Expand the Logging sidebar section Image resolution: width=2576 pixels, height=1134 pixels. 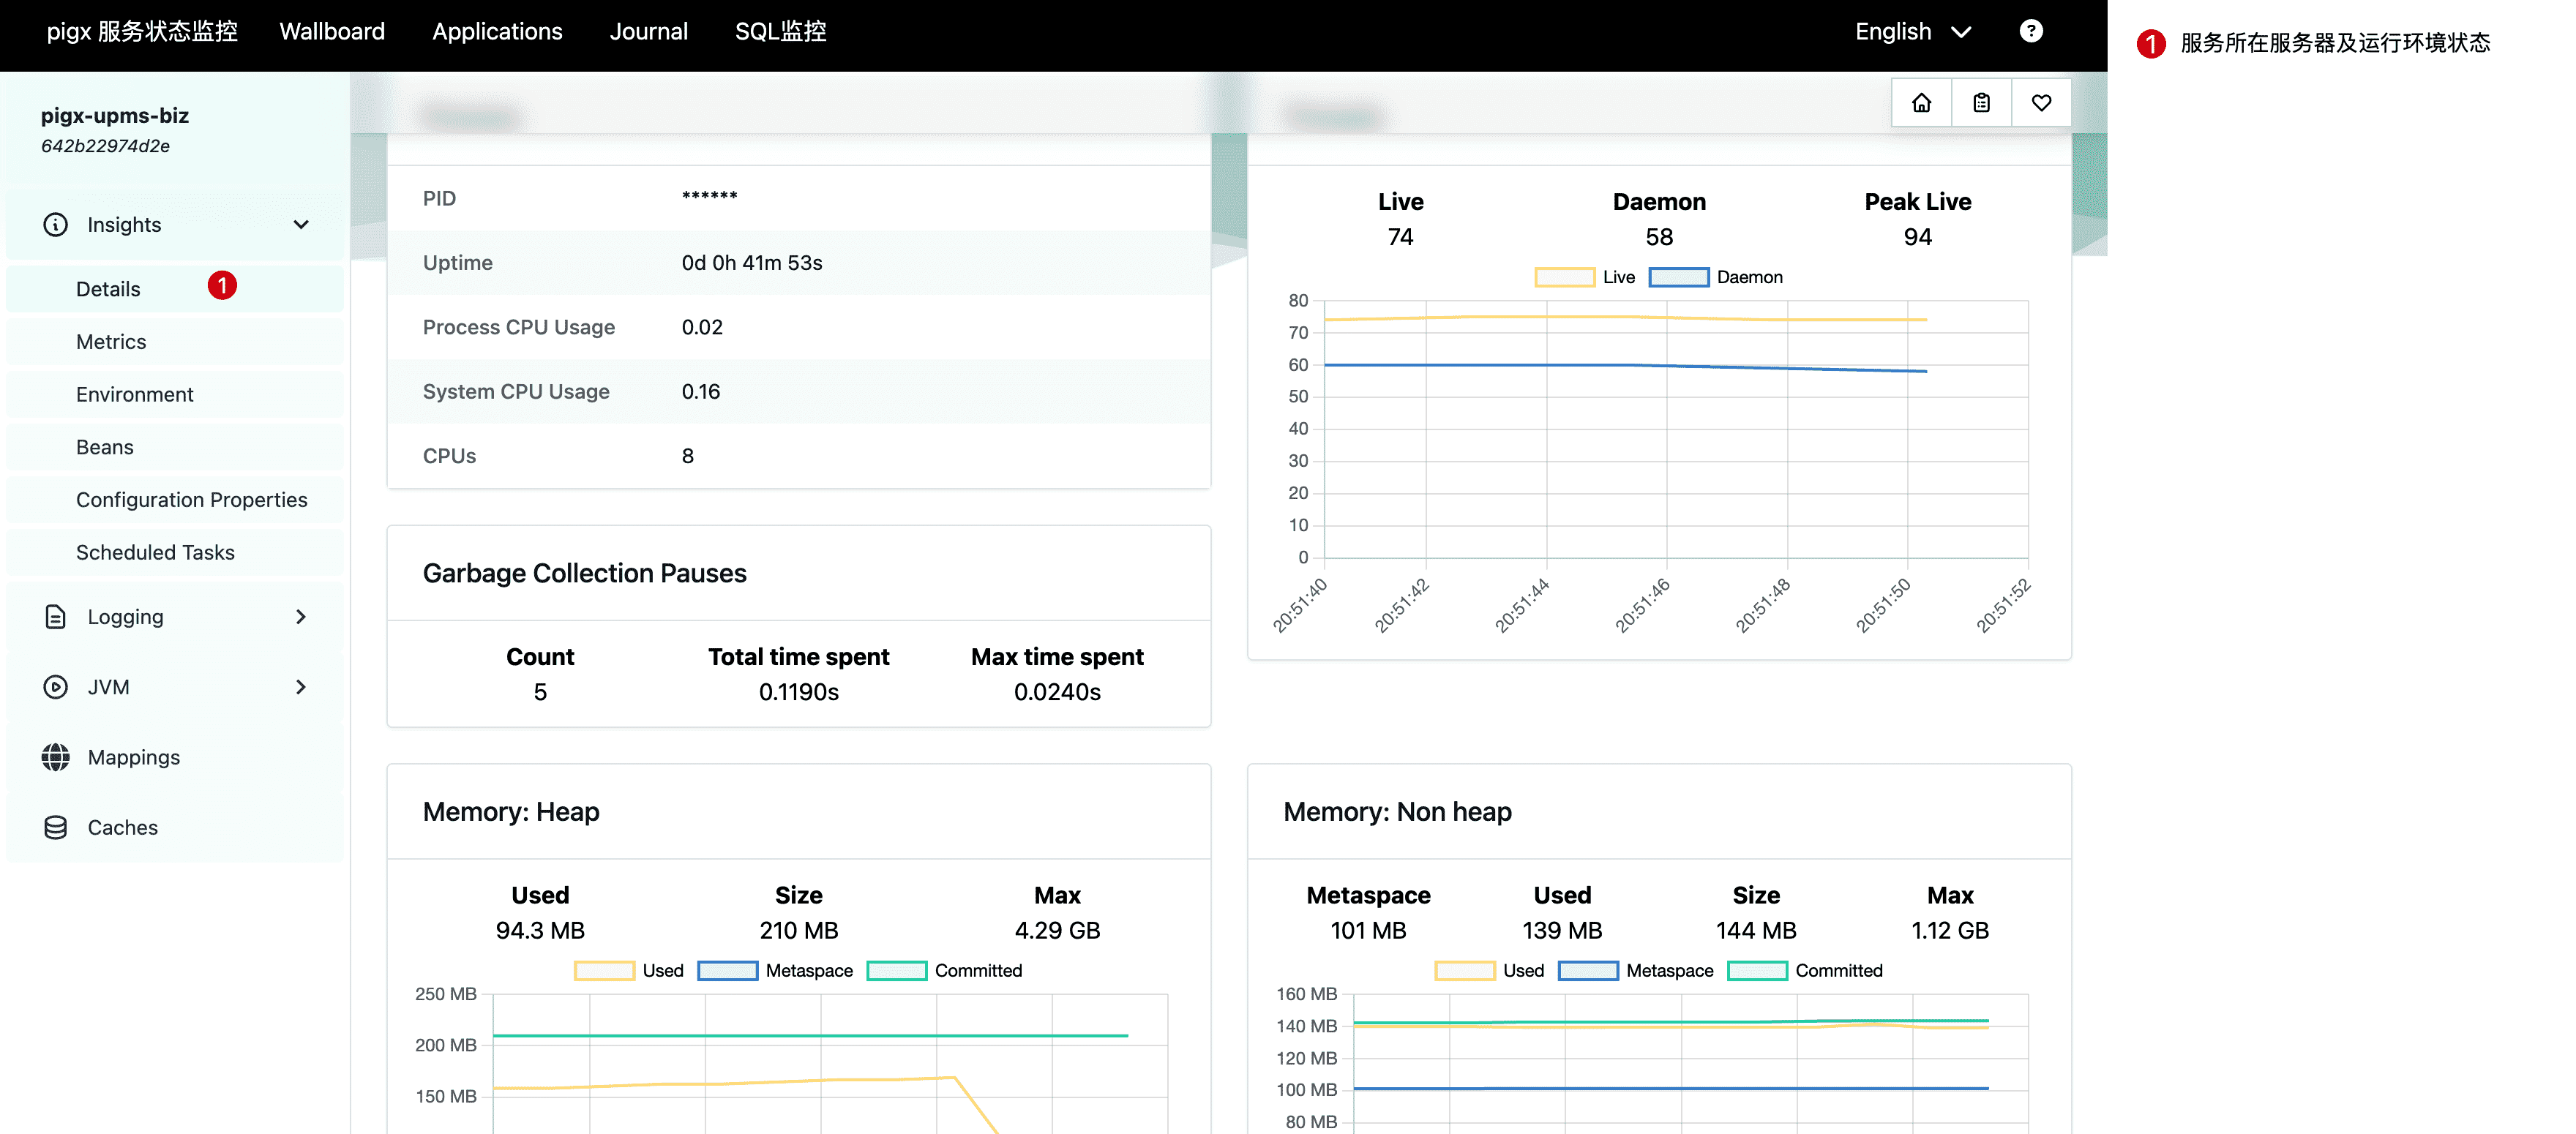pos(301,617)
